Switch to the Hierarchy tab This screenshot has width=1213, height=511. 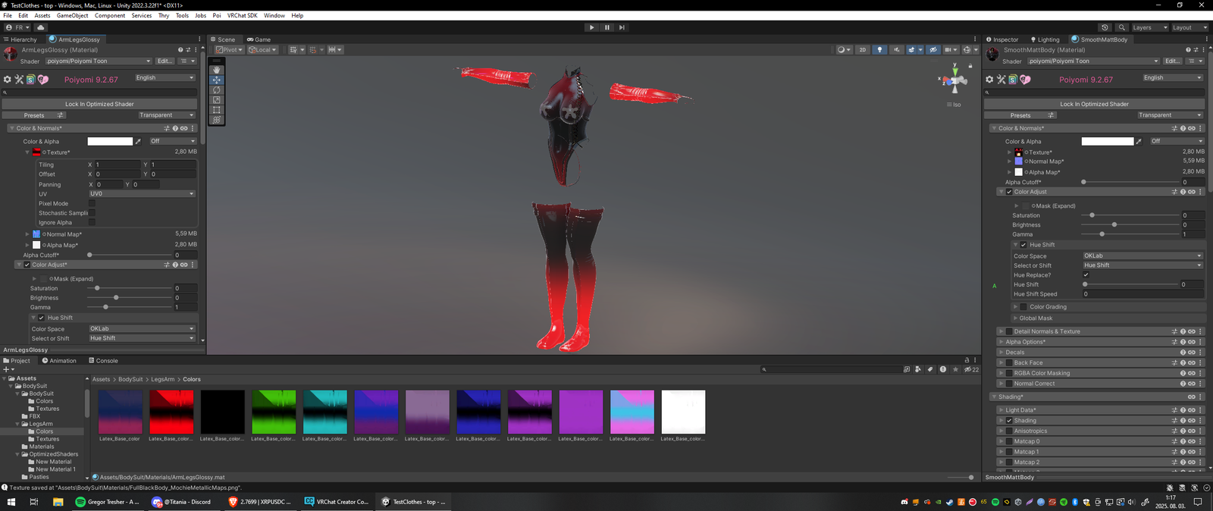20,39
